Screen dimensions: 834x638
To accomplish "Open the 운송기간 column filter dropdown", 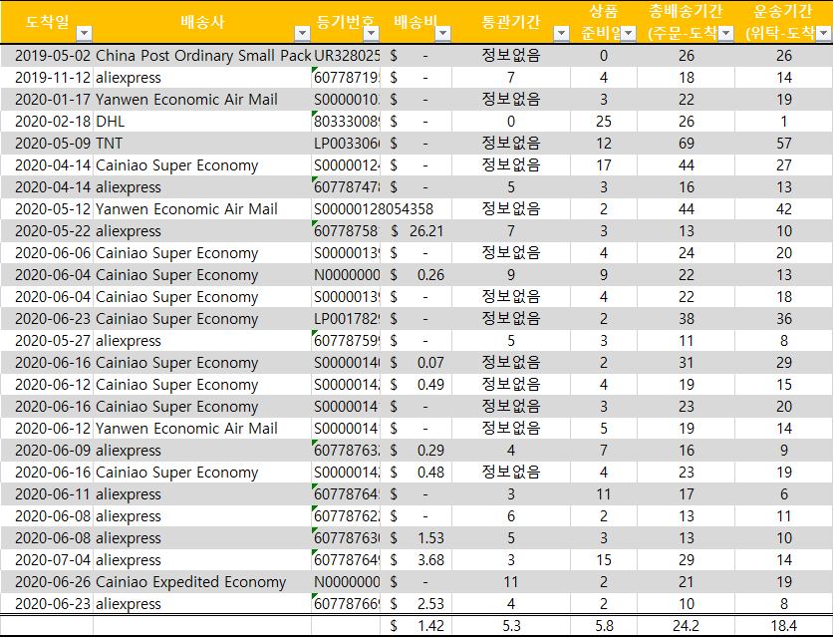I will [824, 34].
